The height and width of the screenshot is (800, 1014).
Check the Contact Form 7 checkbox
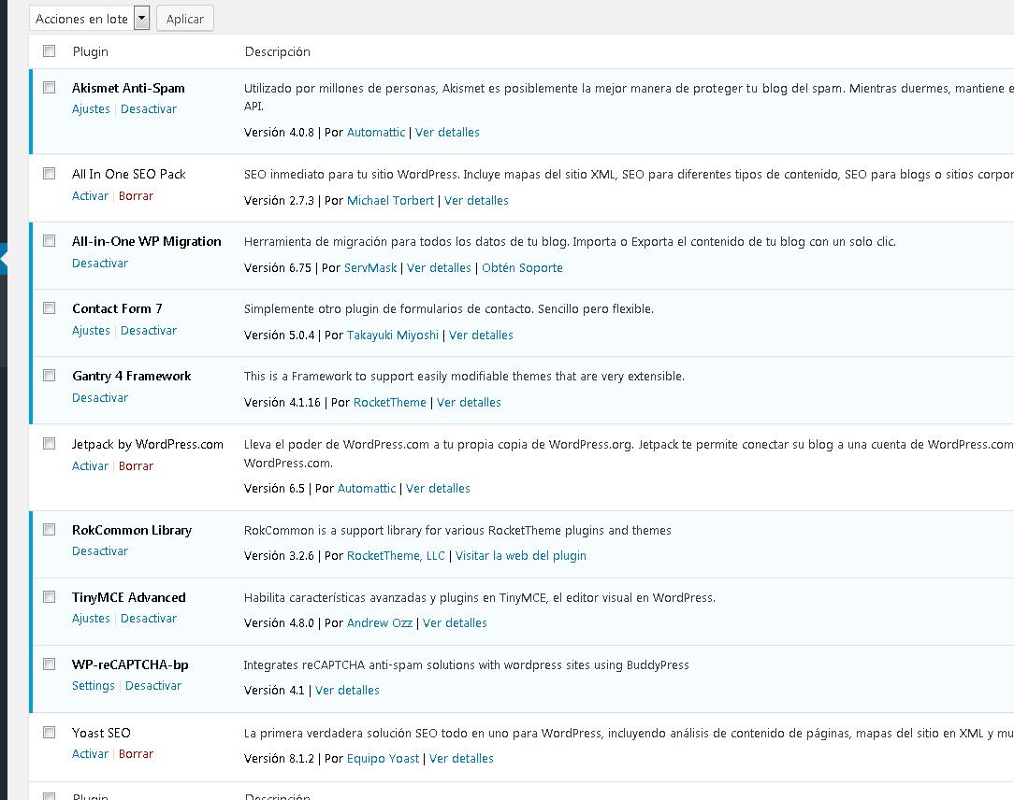50,307
